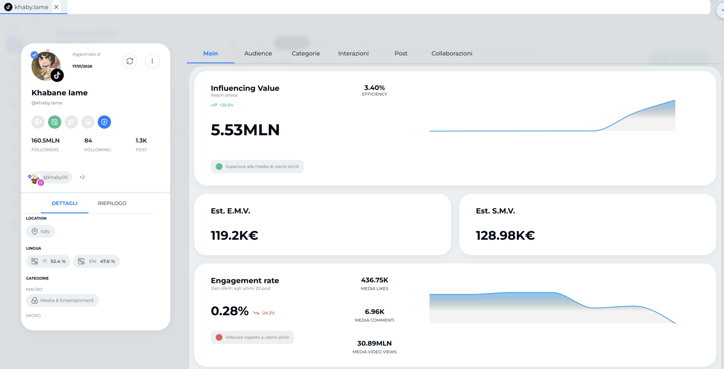
Task: Click the Influencing Value trend chart
Action: [552, 117]
